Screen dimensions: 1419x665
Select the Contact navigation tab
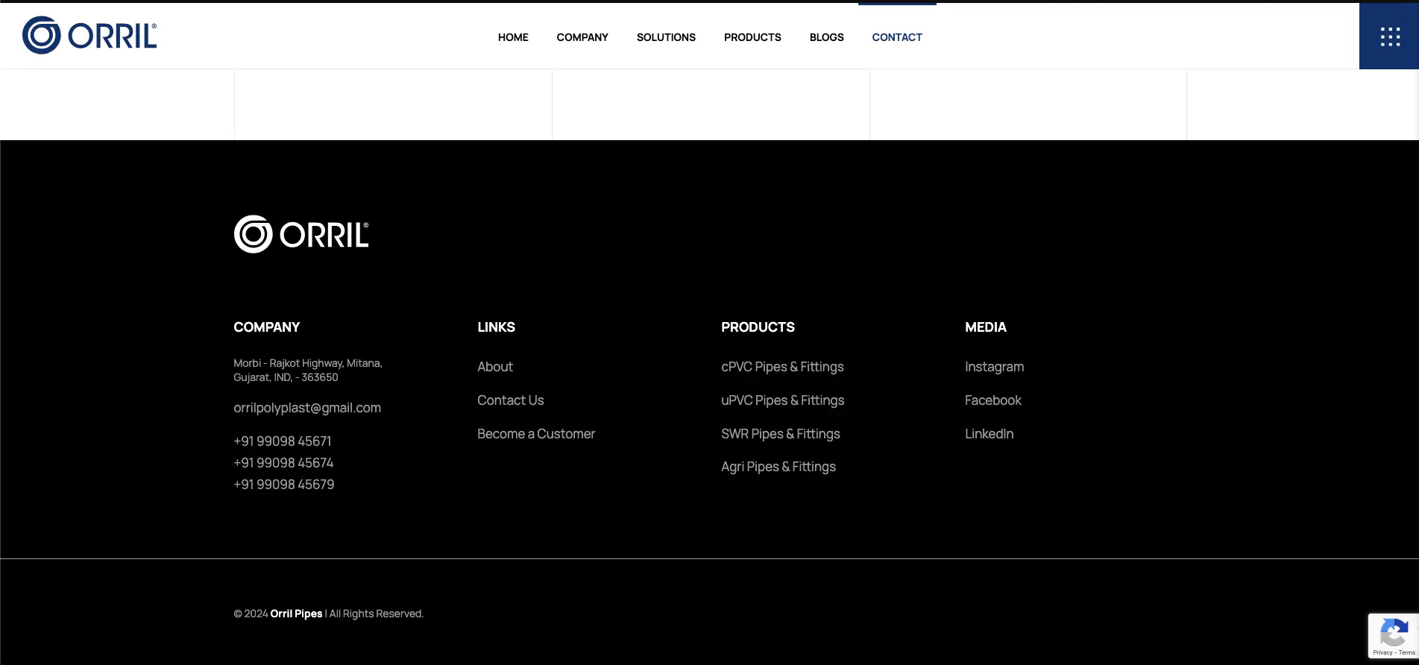[897, 37]
